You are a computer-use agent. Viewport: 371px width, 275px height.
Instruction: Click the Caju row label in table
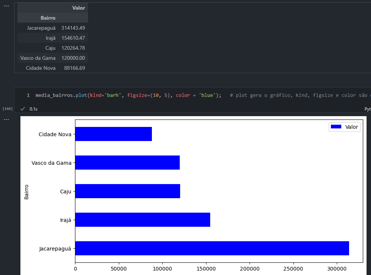coord(51,48)
